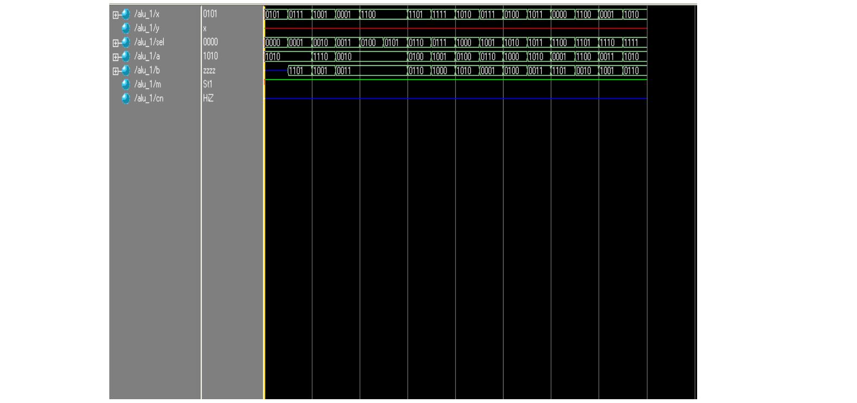Click the 'HiZ' value of signal cn
Screen dimensions: 857x403
pos(208,99)
